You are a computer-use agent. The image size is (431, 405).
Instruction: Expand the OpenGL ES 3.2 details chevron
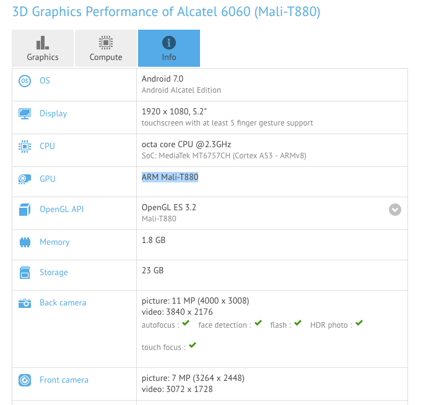coord(394,210)
